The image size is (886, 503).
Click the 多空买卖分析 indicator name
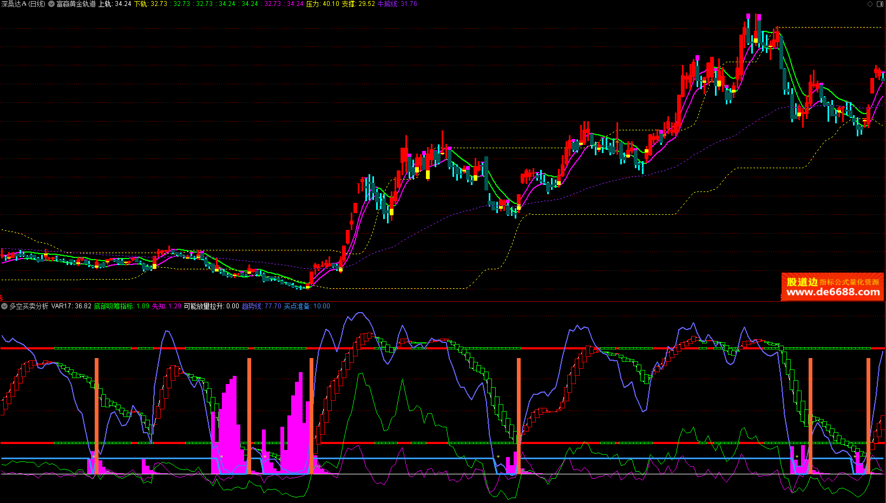tap(29, 306)
